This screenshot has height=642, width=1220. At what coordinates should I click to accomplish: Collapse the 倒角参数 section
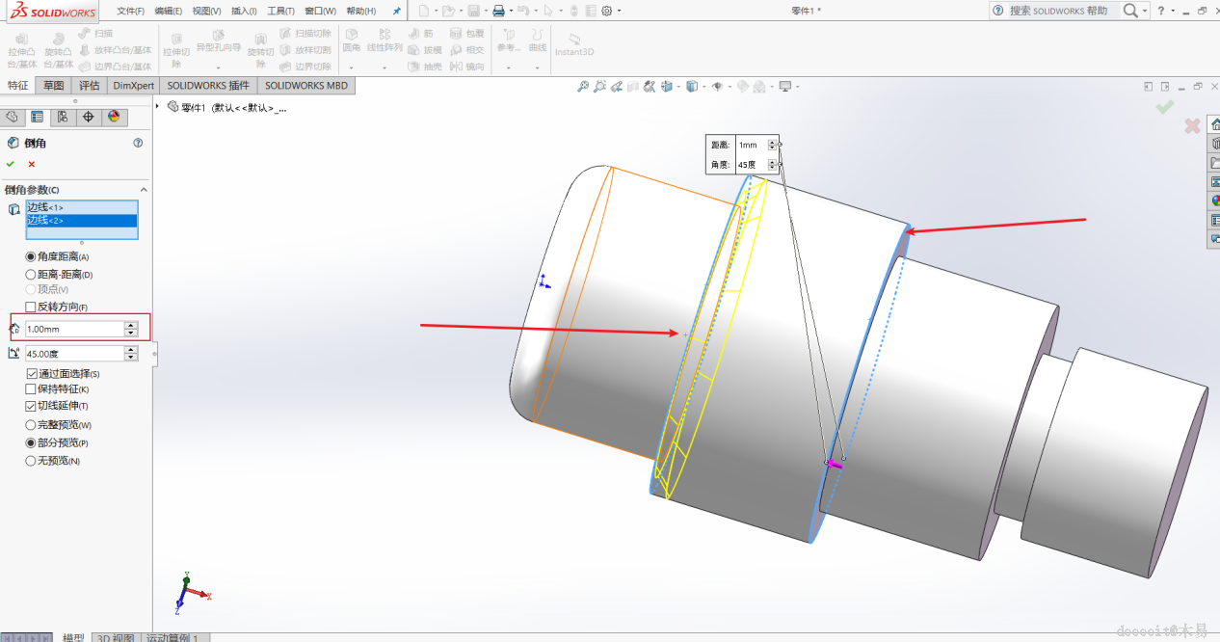(x=144, y=190)
